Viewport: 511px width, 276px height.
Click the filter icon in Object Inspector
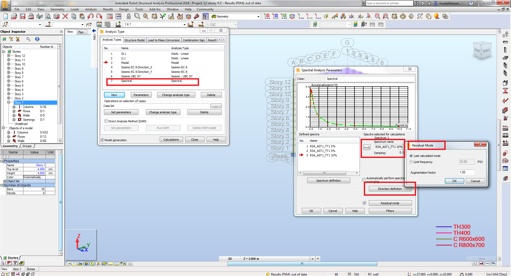click(x=11, y=39)
